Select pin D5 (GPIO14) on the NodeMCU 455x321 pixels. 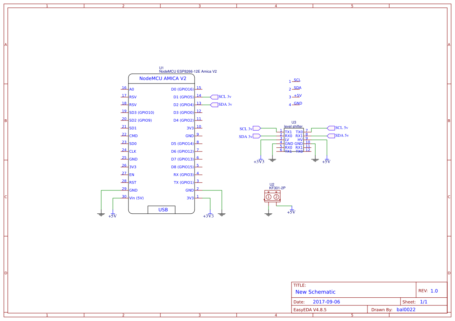pos(183,143)
